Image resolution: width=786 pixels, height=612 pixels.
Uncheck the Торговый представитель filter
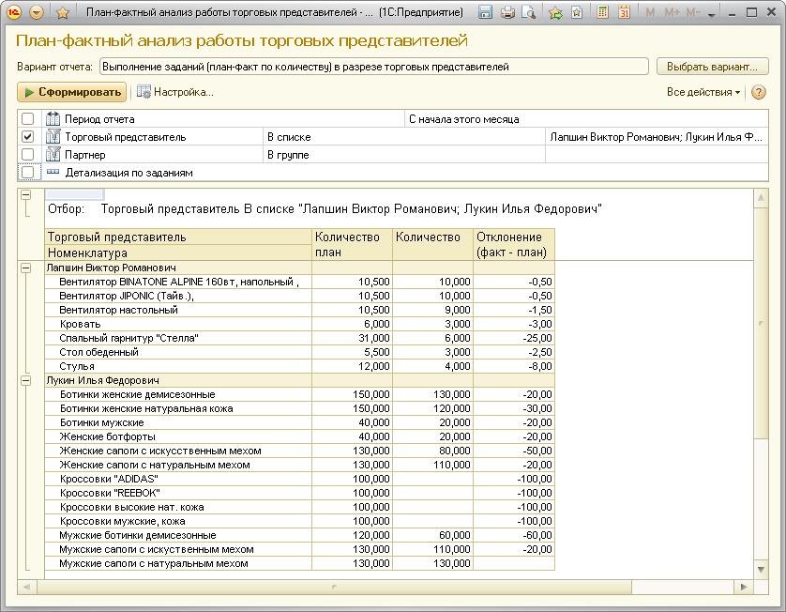tap(28, 137)
